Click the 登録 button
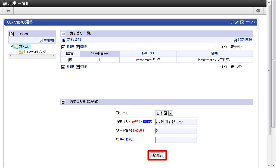Viewport: 276px width, 168px height. coord(157,155)
